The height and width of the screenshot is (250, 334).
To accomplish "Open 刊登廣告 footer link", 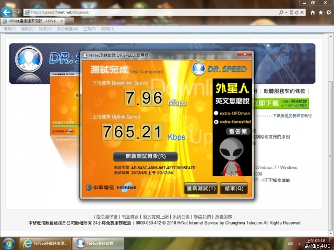I will (x=130, y=217).
